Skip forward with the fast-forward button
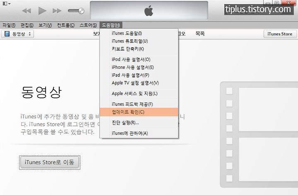298x195 pixels. tap(57, 11)
